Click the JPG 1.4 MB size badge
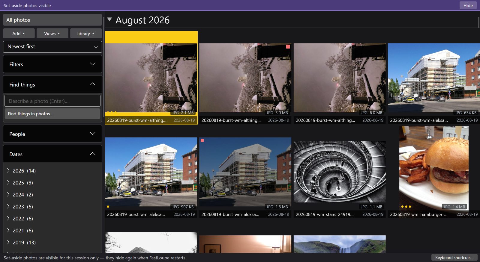The width and height of the screenshot is (480, 262). click(454, 207)
